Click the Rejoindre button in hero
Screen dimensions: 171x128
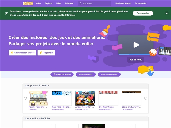click(46, 53)
